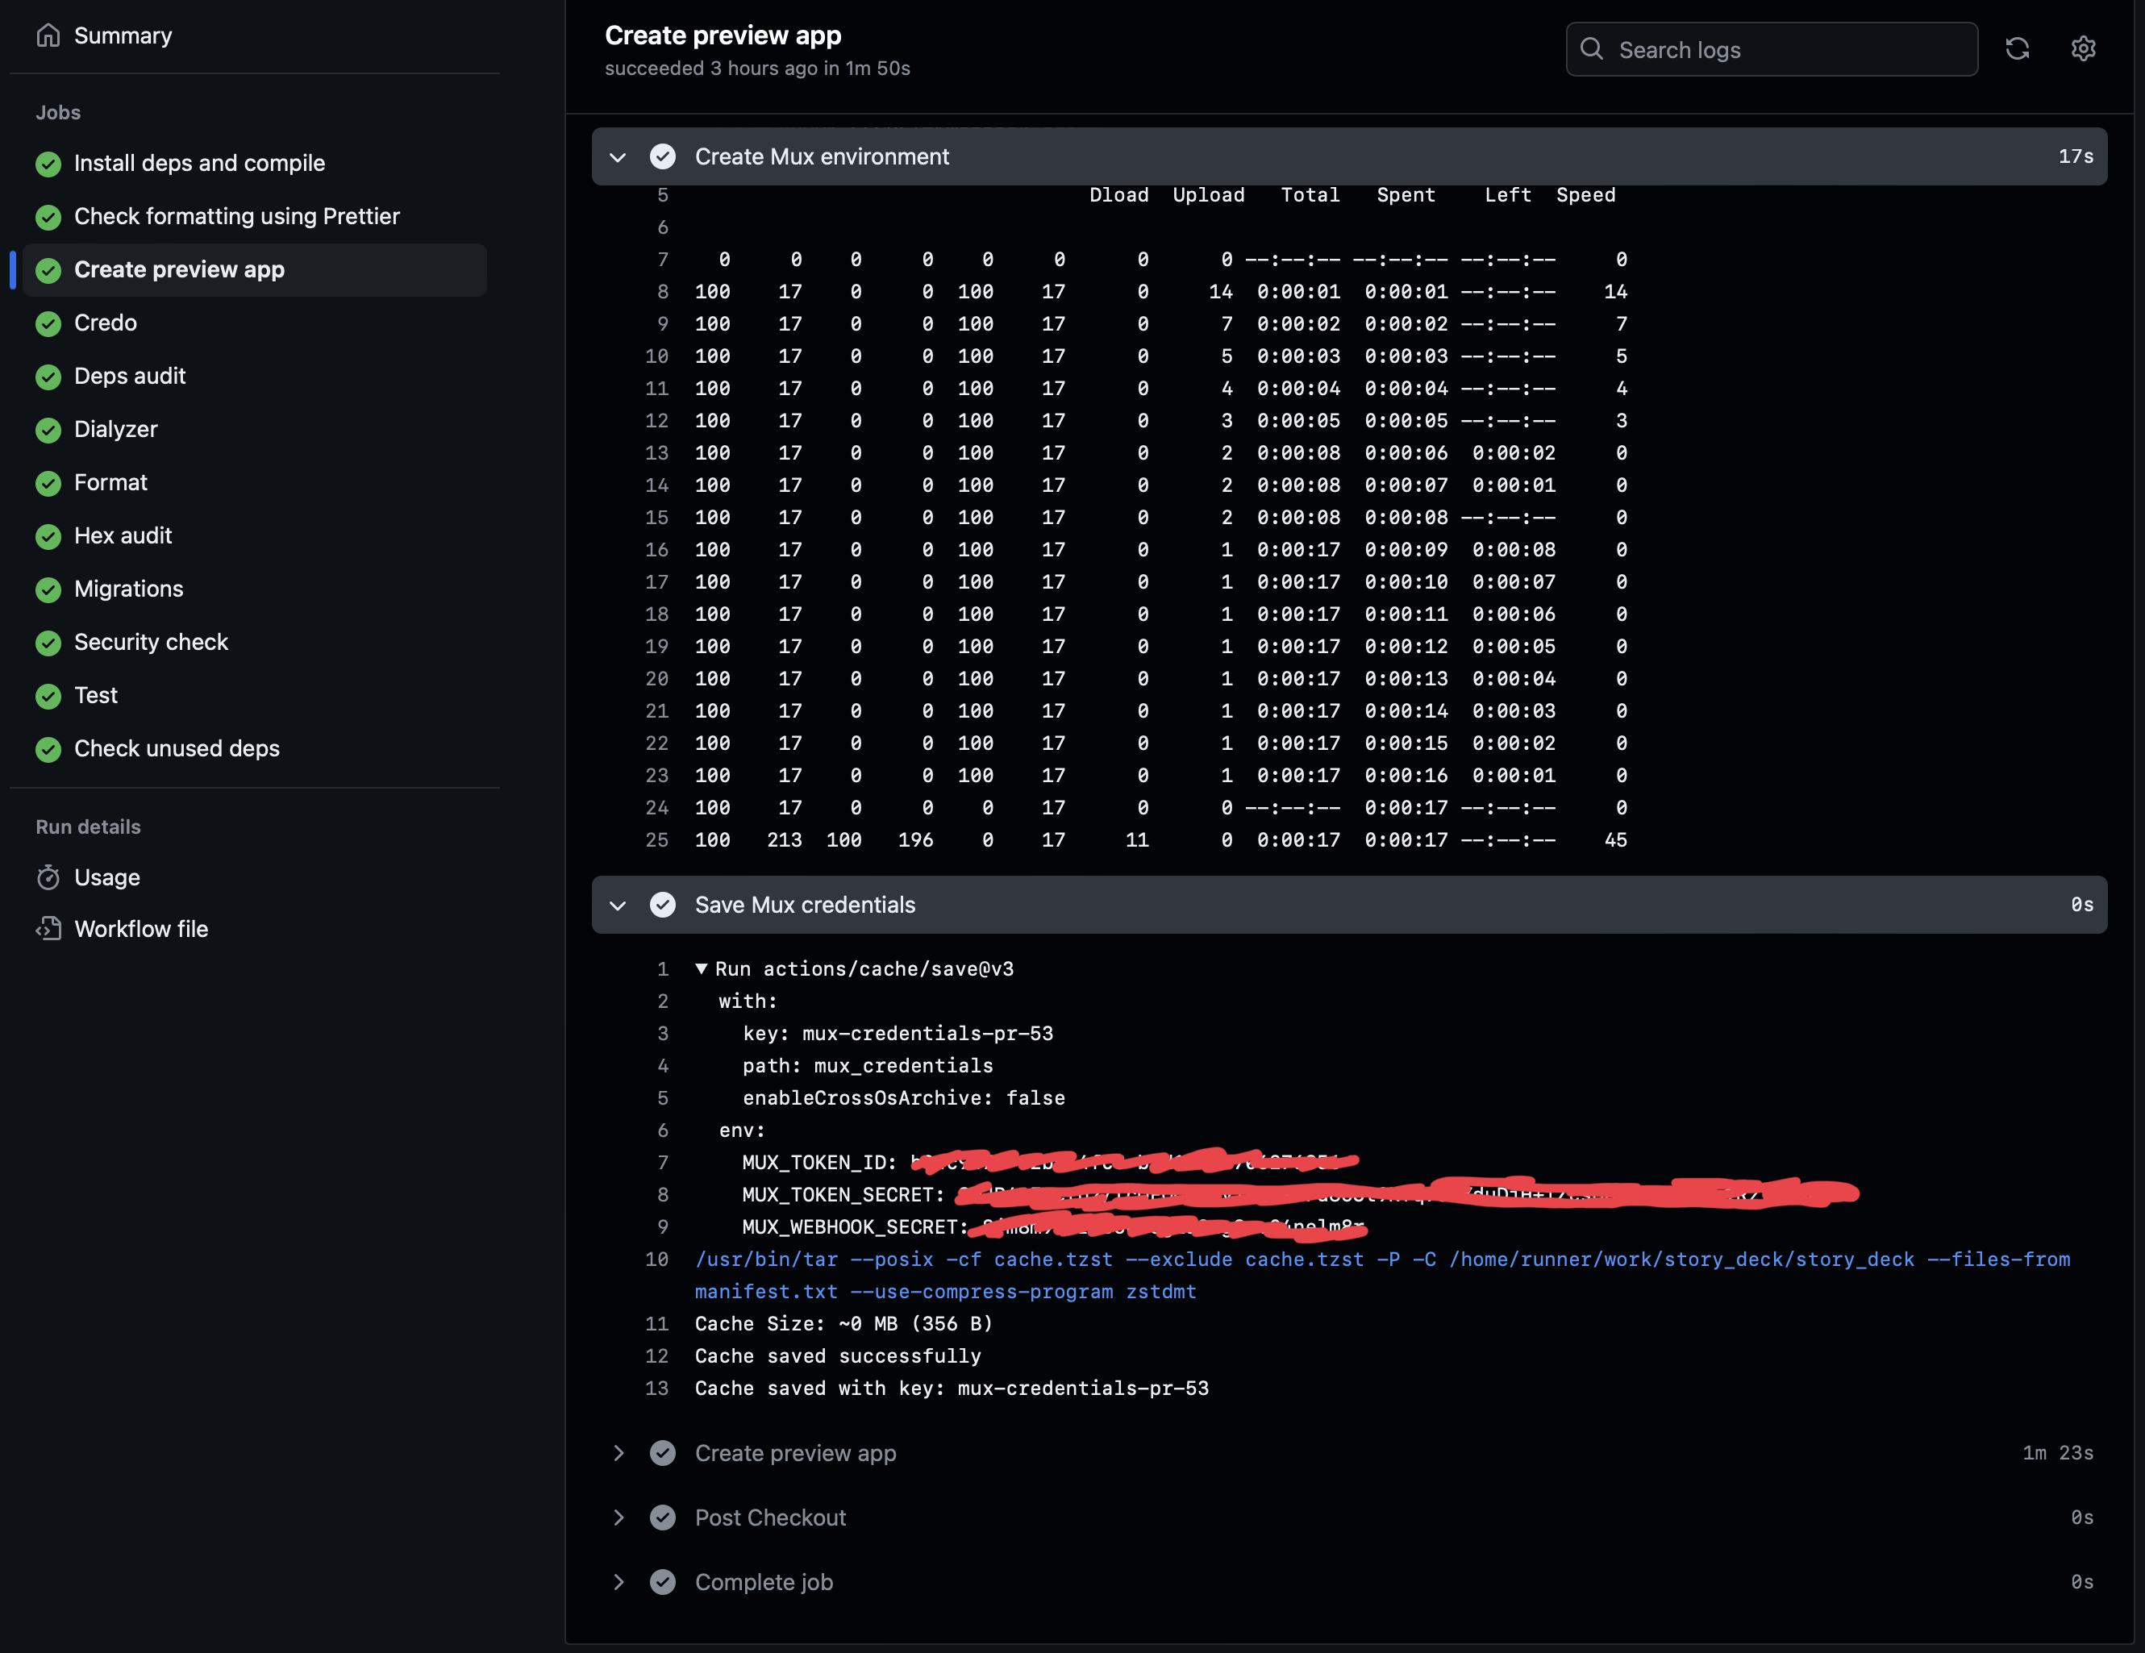This screenshot has height=1653, width=2145.
Task: Open the log settings gear icon
Action: 2082,49
